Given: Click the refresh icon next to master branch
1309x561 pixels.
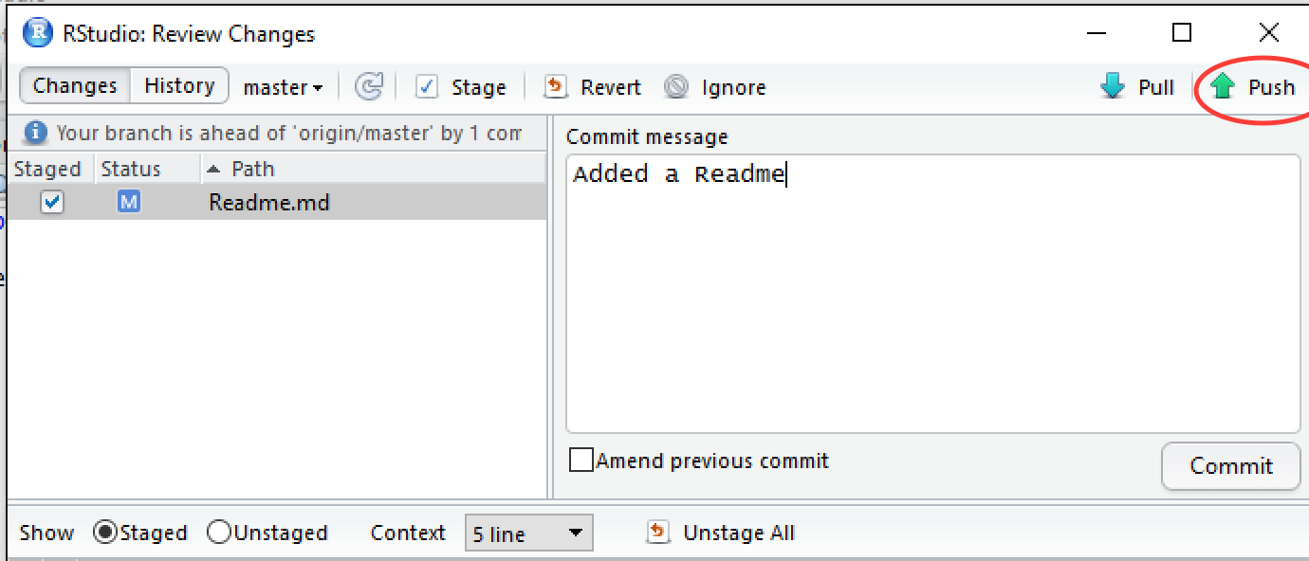Looking at the screenshot, I should (x=368, y=86).
